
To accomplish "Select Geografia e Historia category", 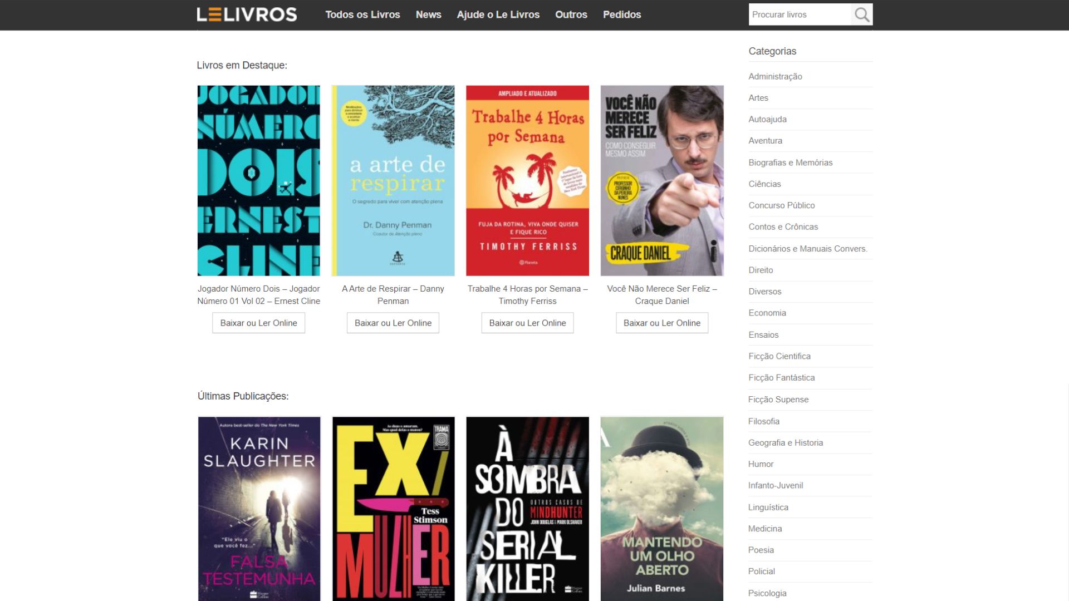I will (x=786, y=443).
